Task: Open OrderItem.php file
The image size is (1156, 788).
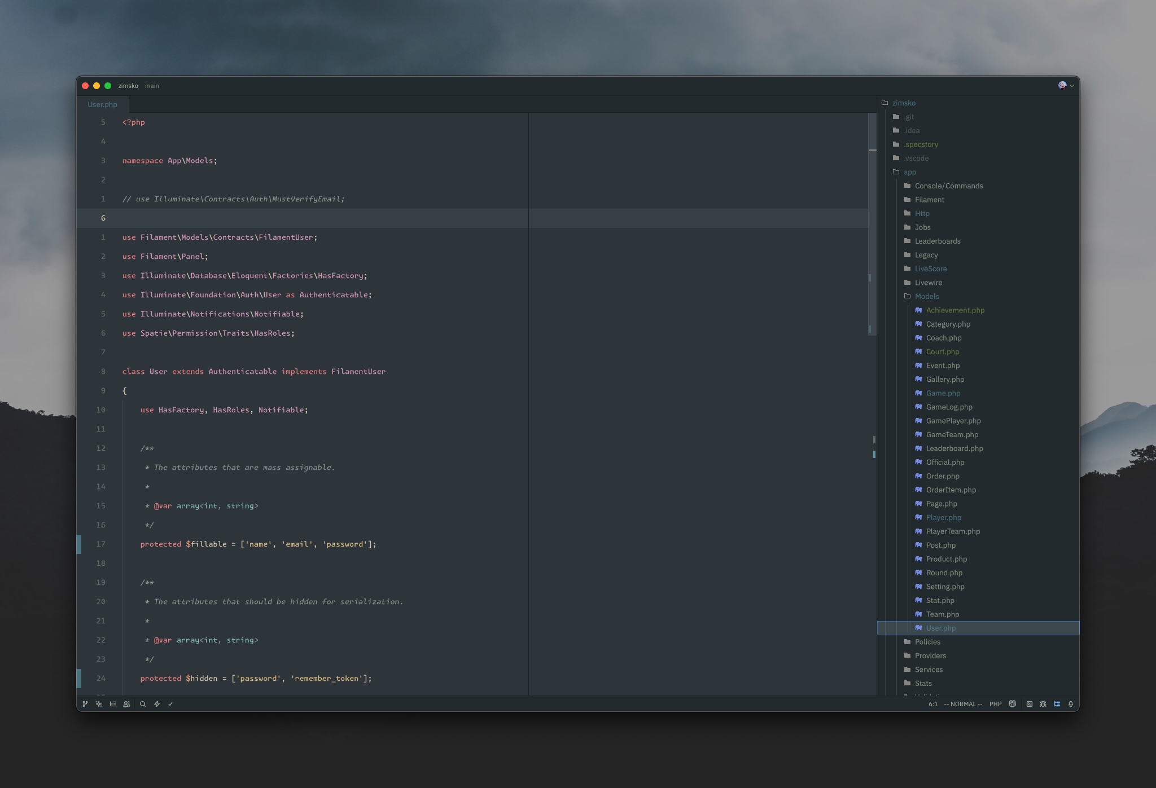Action: 978,490
